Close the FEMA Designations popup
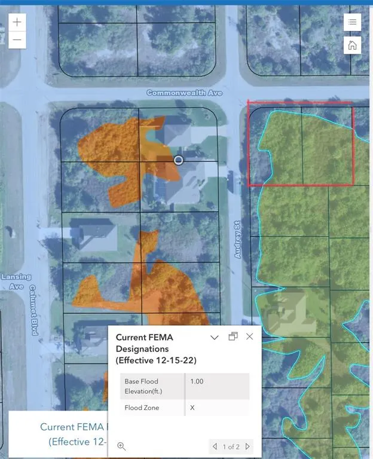The image size is (373, 459). pyautogui.click(x=250, y=336)
